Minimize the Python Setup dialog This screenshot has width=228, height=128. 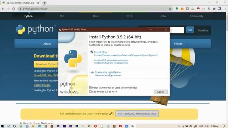pos(151,30)
